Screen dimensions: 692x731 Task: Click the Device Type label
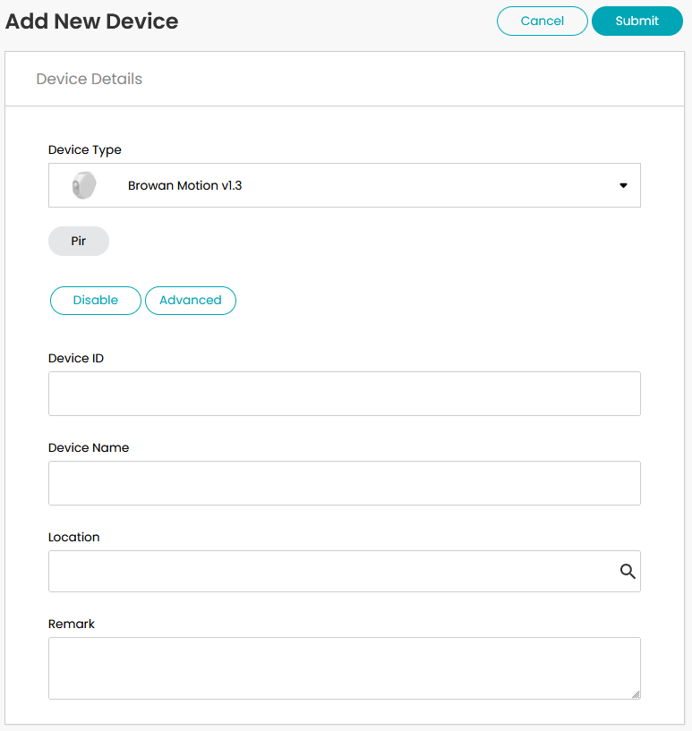85,150
